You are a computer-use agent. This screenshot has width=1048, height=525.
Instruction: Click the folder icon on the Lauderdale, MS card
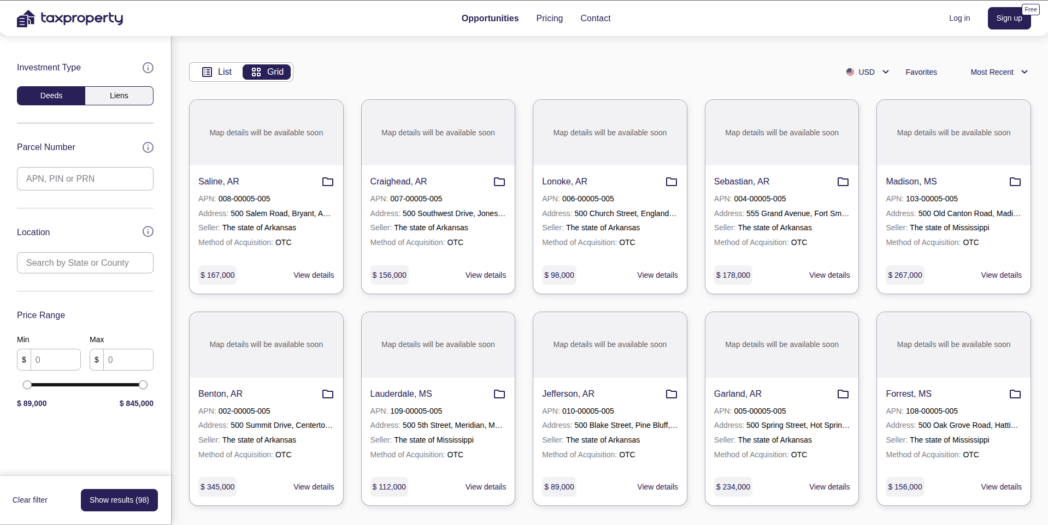499,394
